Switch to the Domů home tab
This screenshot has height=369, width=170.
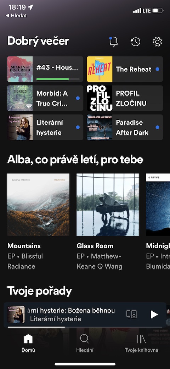(x=28, y=343)
